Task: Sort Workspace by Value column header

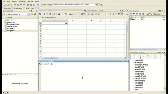Action: coord(151,17)
